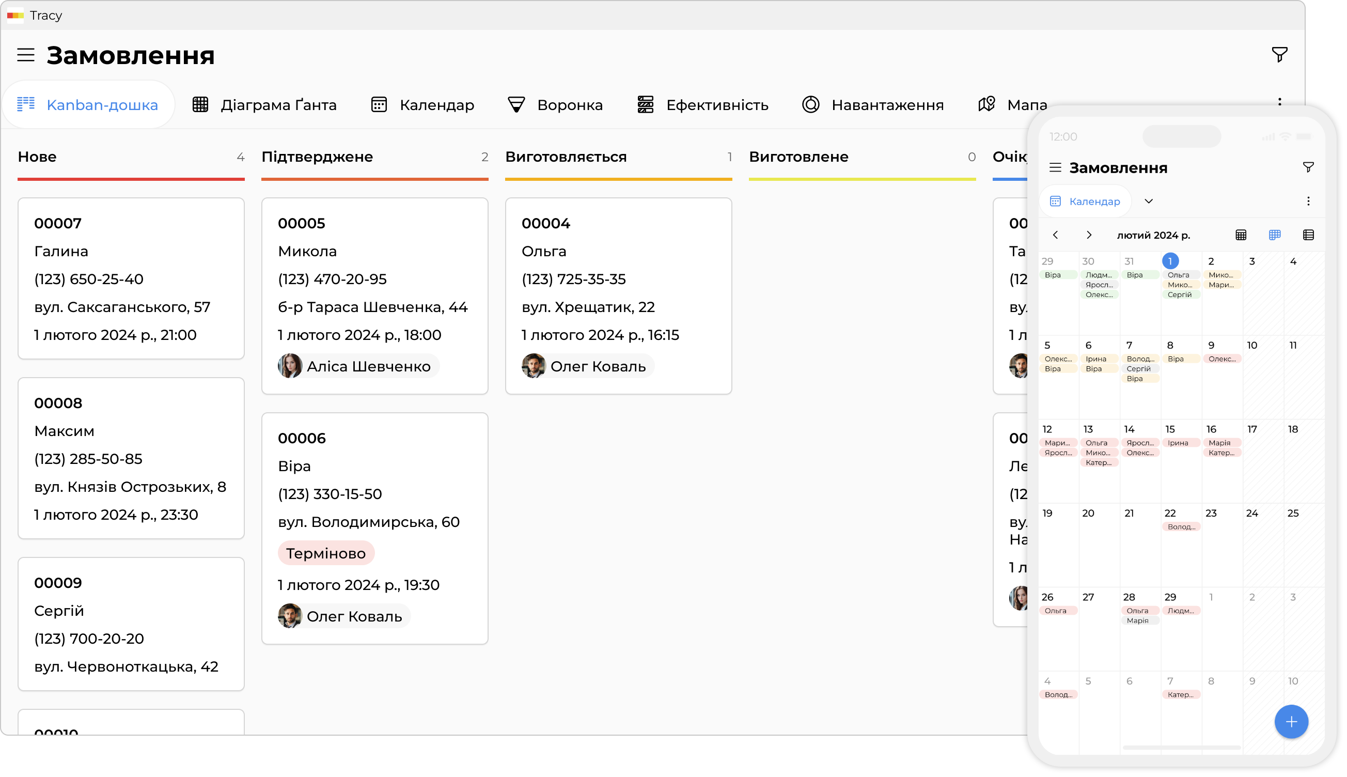1347x777 pixels.
Task: Expand the Календар view dropdown chevron
Action: coord(1148,201)
